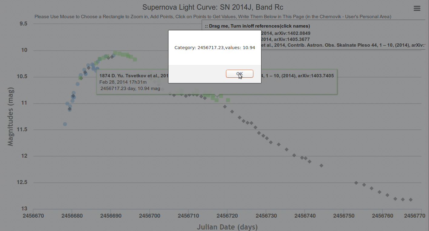Viewport: 429px width, 231px height.
Task: Click OK in the alert dialog
Action: pyautogui.click(x=239, y=74)
